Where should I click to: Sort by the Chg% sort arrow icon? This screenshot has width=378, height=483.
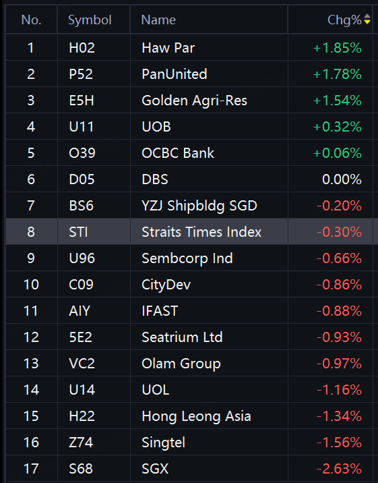[x=367, y=19]
